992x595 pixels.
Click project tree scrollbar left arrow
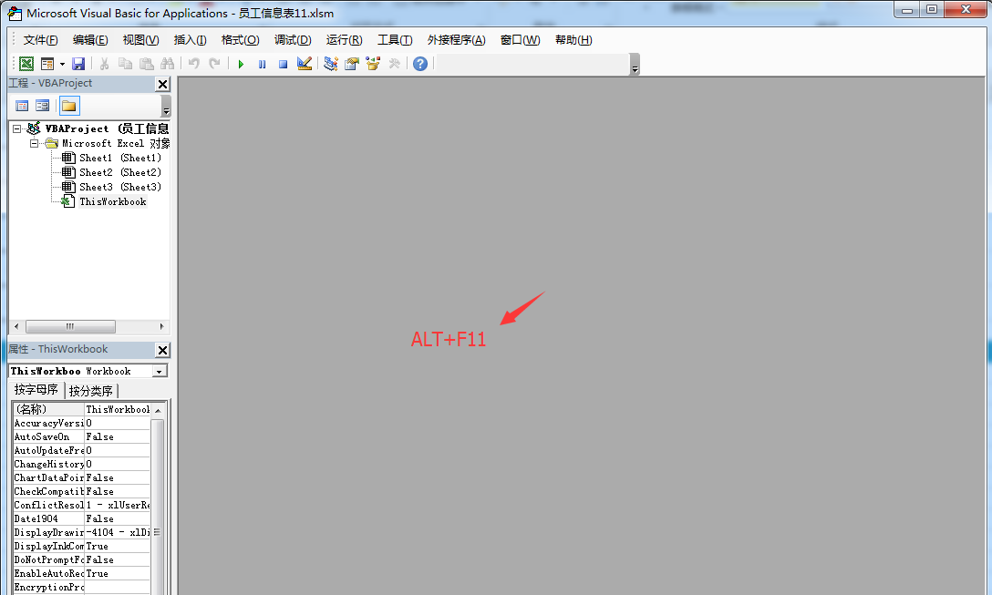(16, 327)
